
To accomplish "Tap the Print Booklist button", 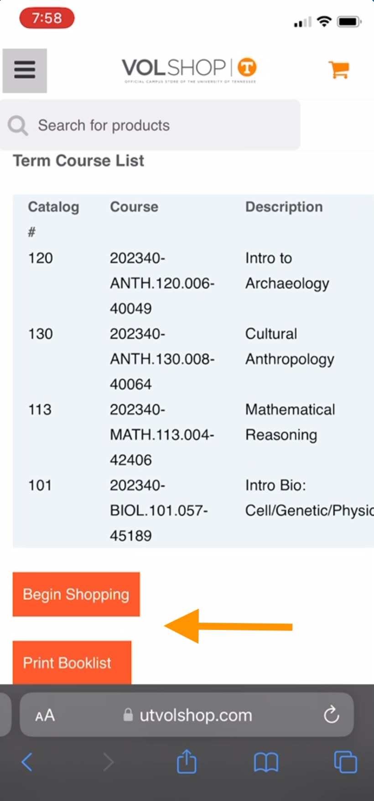I will [72, 662].
